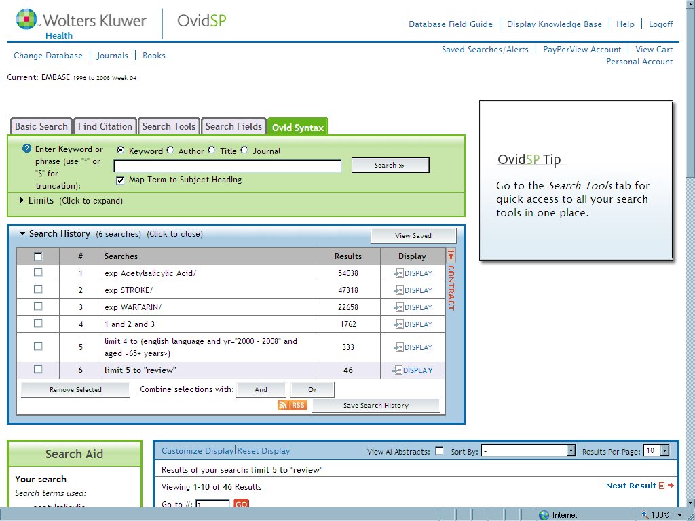Viewport: 695px width, 521px height.
Task: Click Reset Display link
Action: coord(263,450)
